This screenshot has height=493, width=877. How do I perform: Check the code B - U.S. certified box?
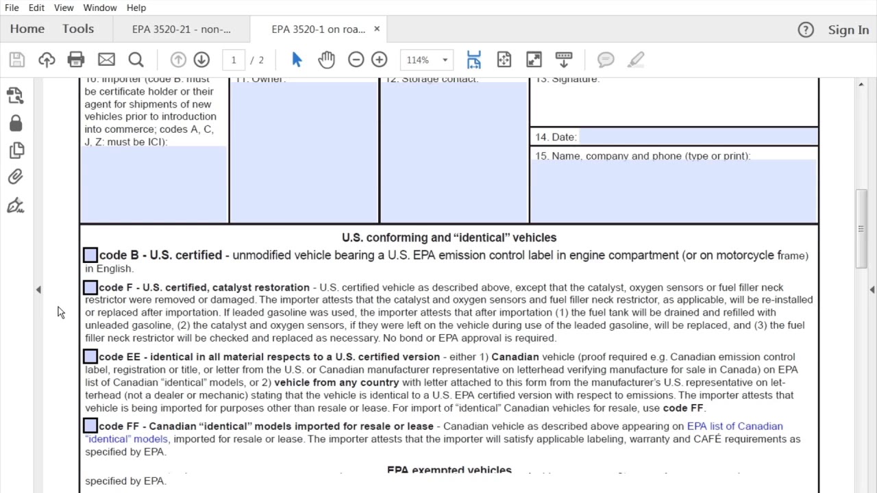(90, 255)
